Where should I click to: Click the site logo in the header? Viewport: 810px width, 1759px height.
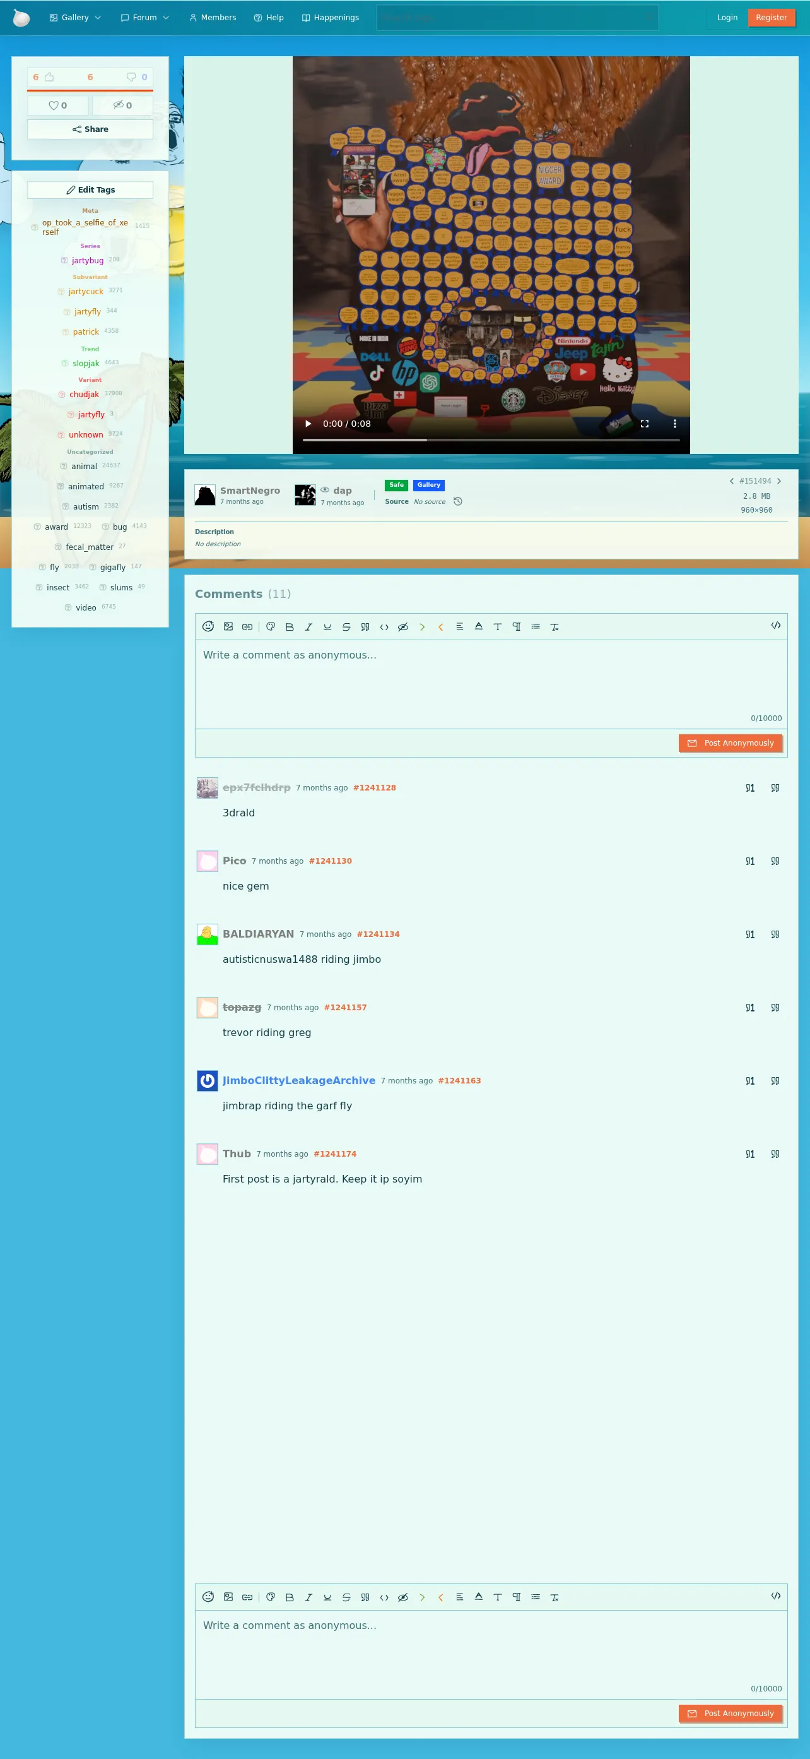pos(22,18)
